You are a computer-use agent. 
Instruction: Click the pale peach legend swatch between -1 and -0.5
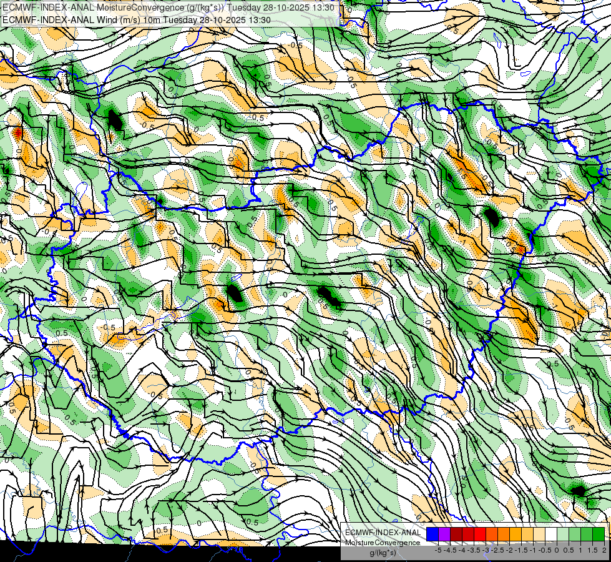(x=539, y=535)
